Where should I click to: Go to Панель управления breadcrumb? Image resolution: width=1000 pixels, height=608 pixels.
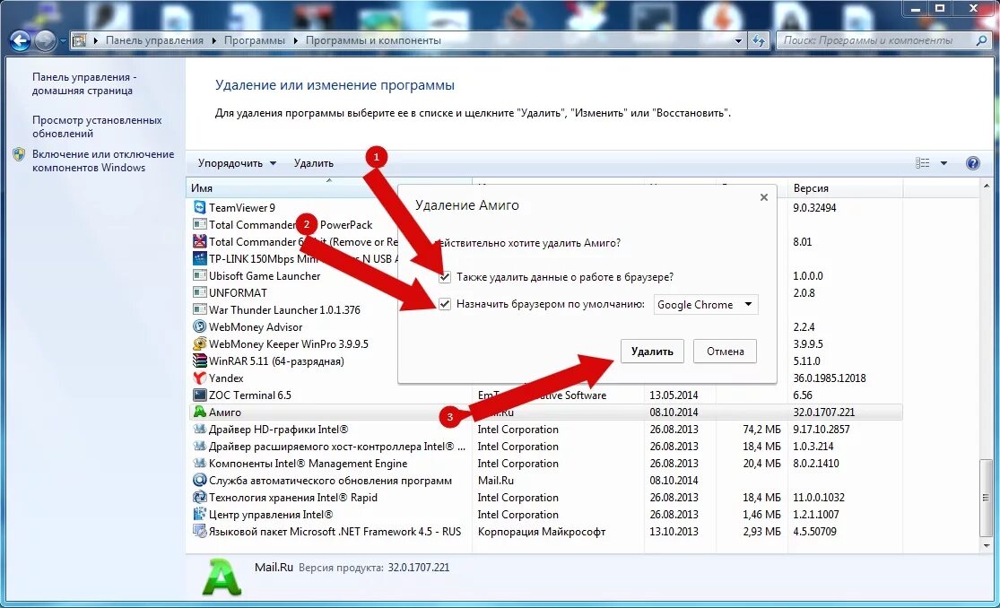[x=154, y=40]
